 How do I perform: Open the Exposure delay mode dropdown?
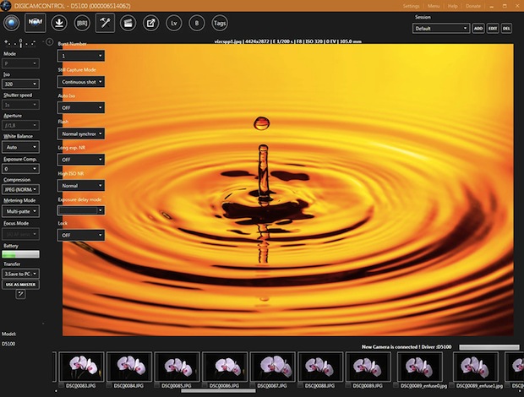pos(81,210)
